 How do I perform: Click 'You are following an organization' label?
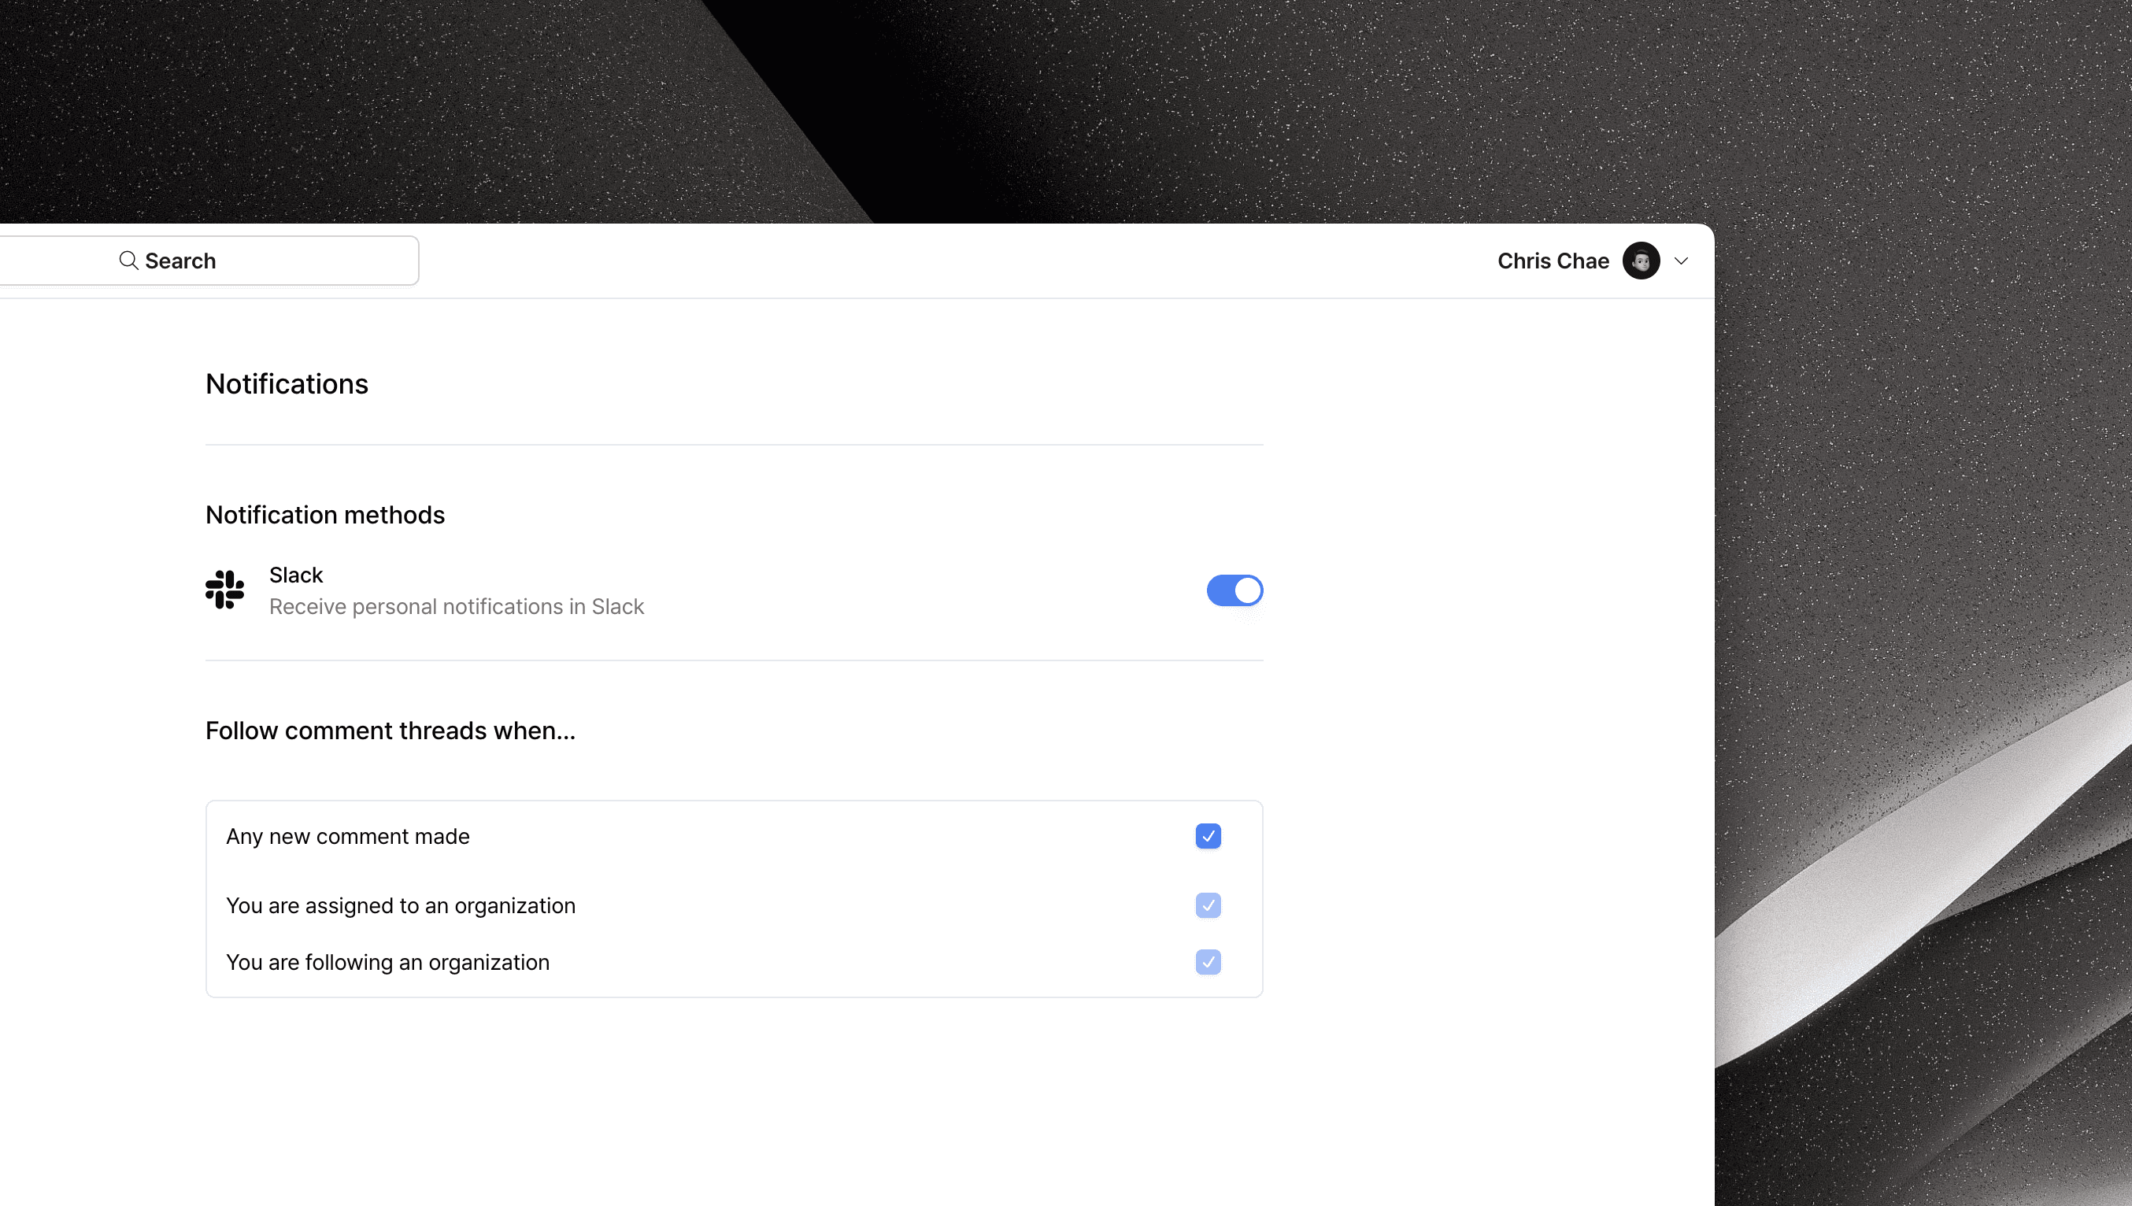tap(387, 962)
